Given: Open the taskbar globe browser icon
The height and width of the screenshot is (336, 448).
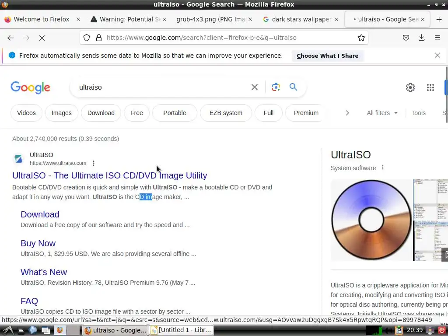Looking at the screenshot, I should [x=33, y=330].
